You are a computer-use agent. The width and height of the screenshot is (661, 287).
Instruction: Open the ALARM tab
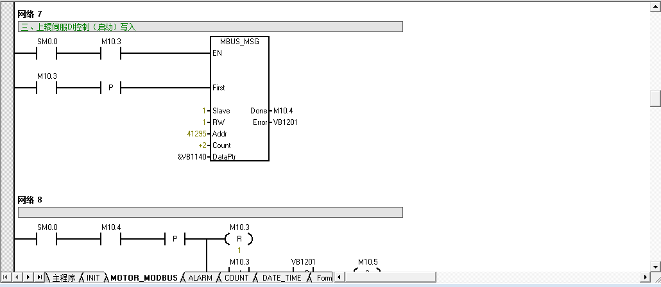point(200,278)
